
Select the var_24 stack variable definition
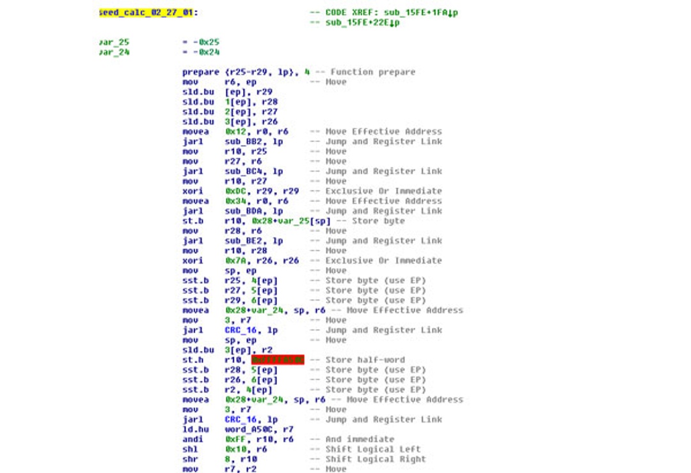click(114, 52)
